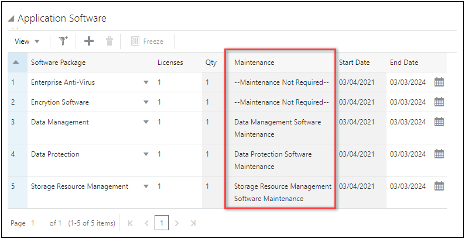Go to the last page arrow
Screen dimensions: 465x239
coord(193,223)
